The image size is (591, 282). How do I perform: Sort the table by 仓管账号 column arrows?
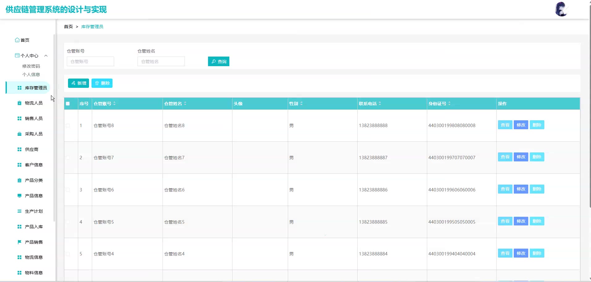pos(114,104)
